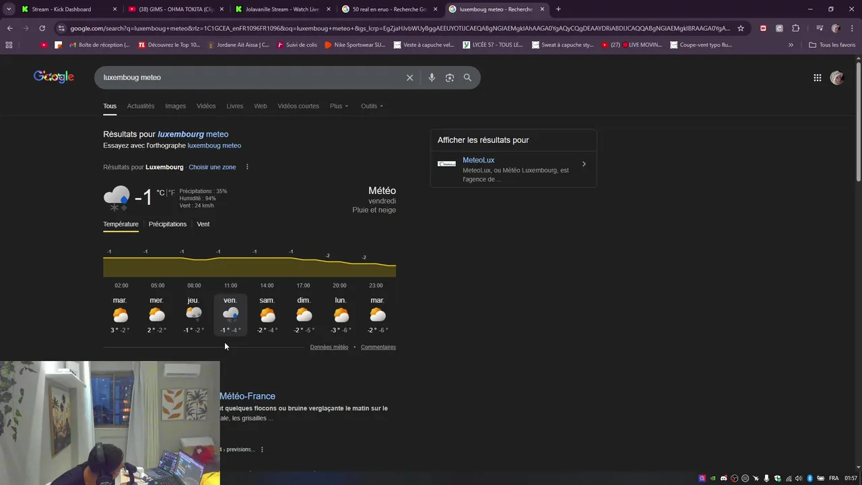Go back using the browser back arrow
This screenshot has height=485, width=862.
(x=9, y=28)
